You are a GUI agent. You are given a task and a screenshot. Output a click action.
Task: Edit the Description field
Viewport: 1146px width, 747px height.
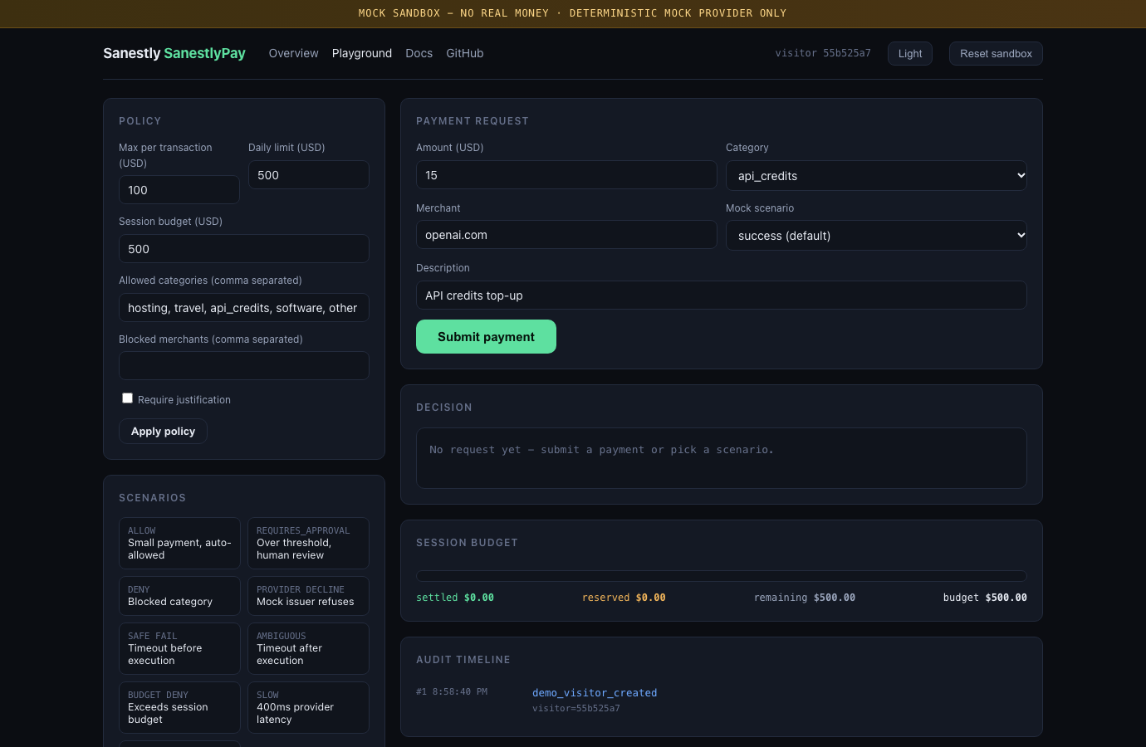coord(722,295)
